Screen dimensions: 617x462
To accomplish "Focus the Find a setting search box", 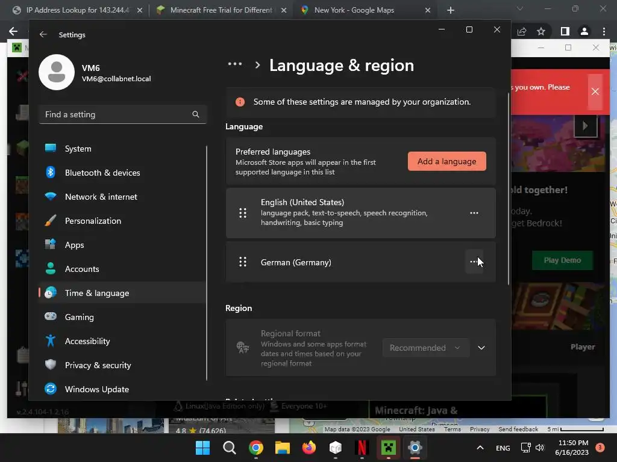I will 122,114.
